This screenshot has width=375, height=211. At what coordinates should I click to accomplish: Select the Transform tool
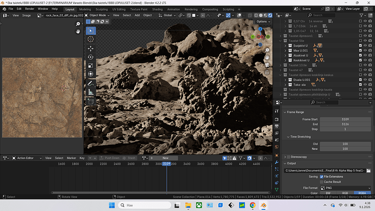tap(91, 74)
